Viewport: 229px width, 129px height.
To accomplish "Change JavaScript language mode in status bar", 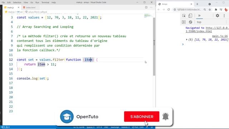I will [115, 127].
